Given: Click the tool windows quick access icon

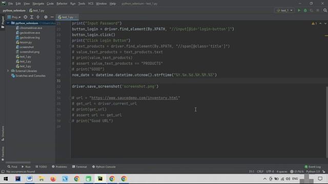Looking at the screenshot, I should click(x=3, y=172).
